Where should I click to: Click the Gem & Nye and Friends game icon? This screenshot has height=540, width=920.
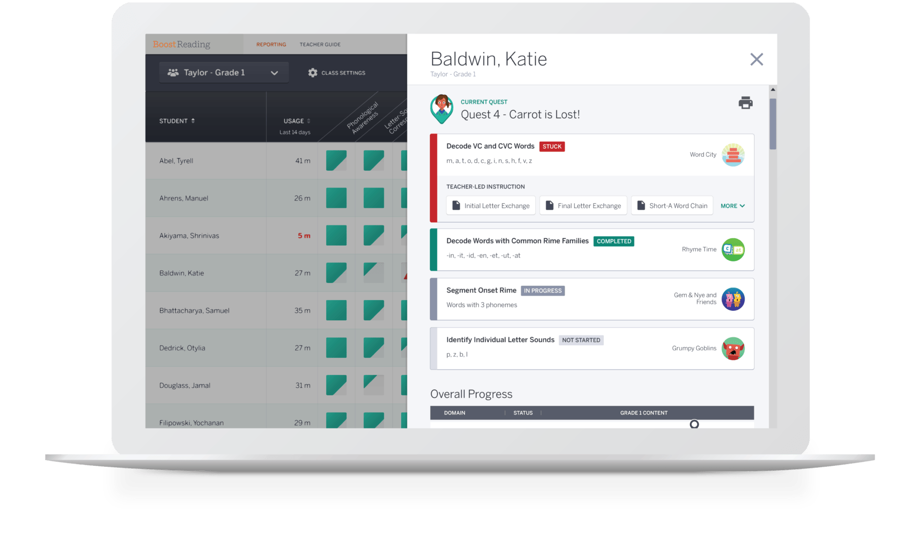(x=734, y=298)
